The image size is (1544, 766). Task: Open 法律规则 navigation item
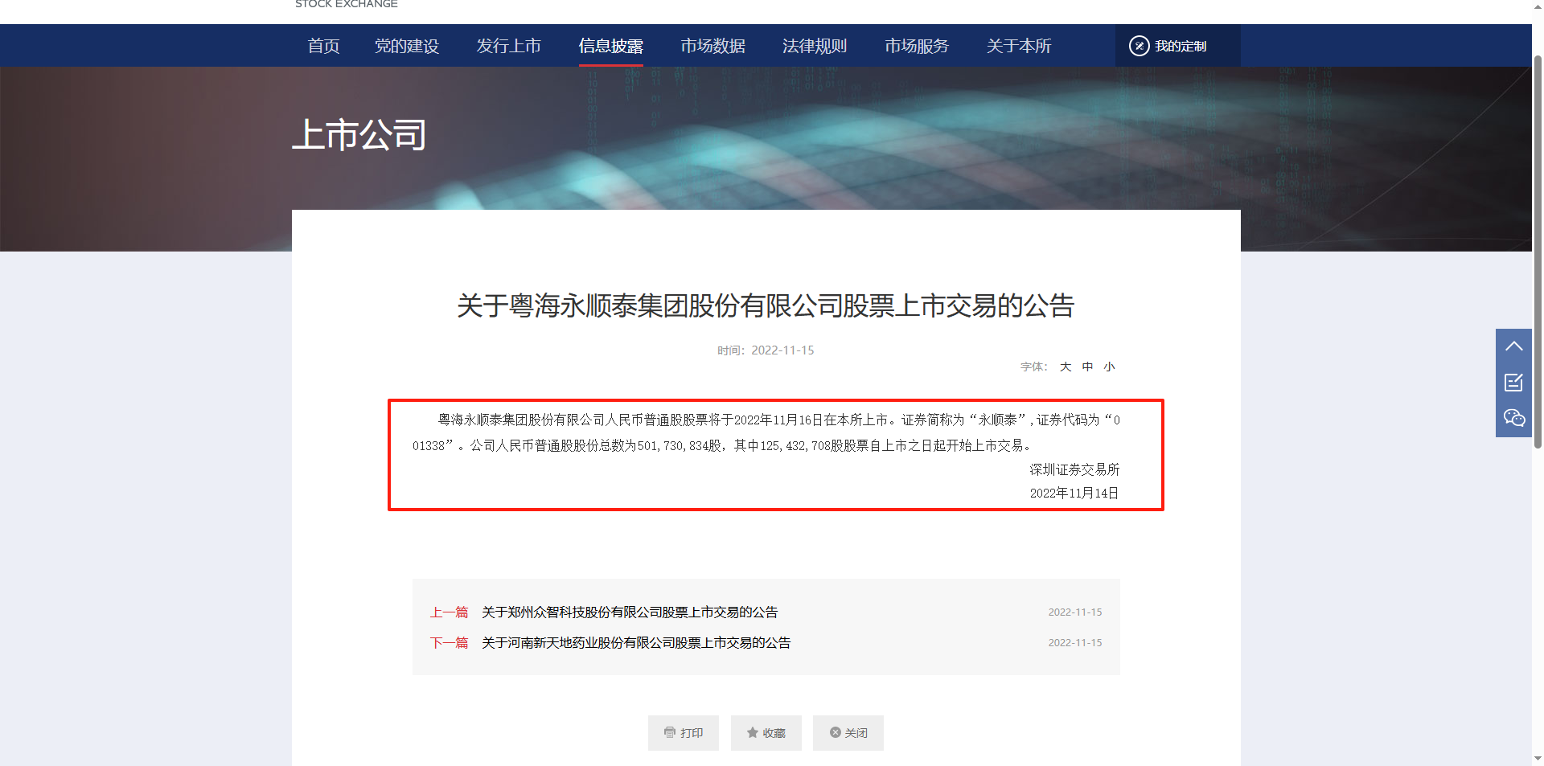tap(815, 46)
